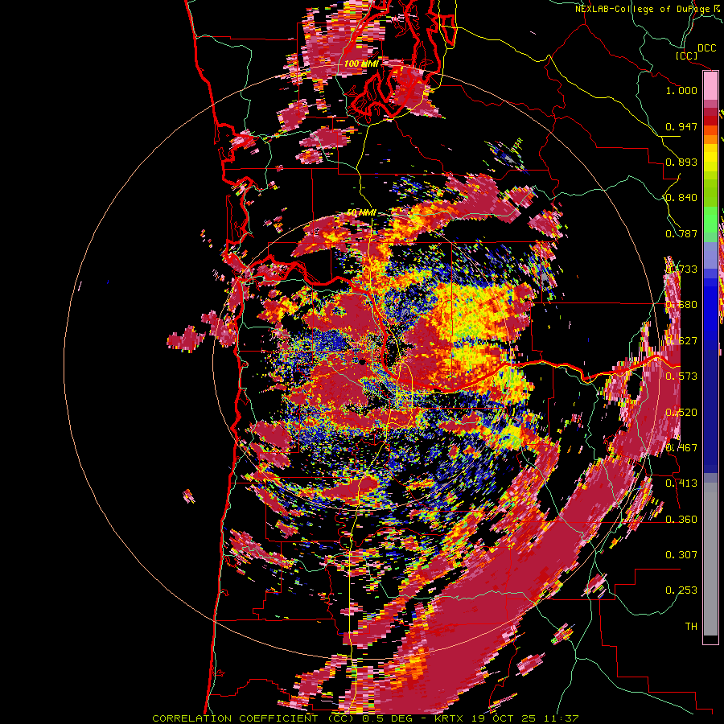Select the 0.253 color scale value

(x=681, y=590)
